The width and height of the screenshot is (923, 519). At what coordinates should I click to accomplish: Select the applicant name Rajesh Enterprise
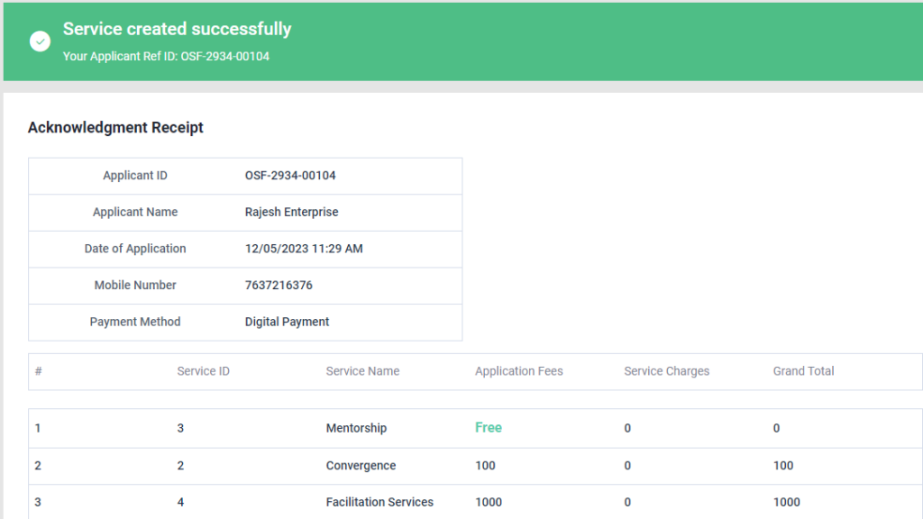pyautogui.click(x=291, y=213)
